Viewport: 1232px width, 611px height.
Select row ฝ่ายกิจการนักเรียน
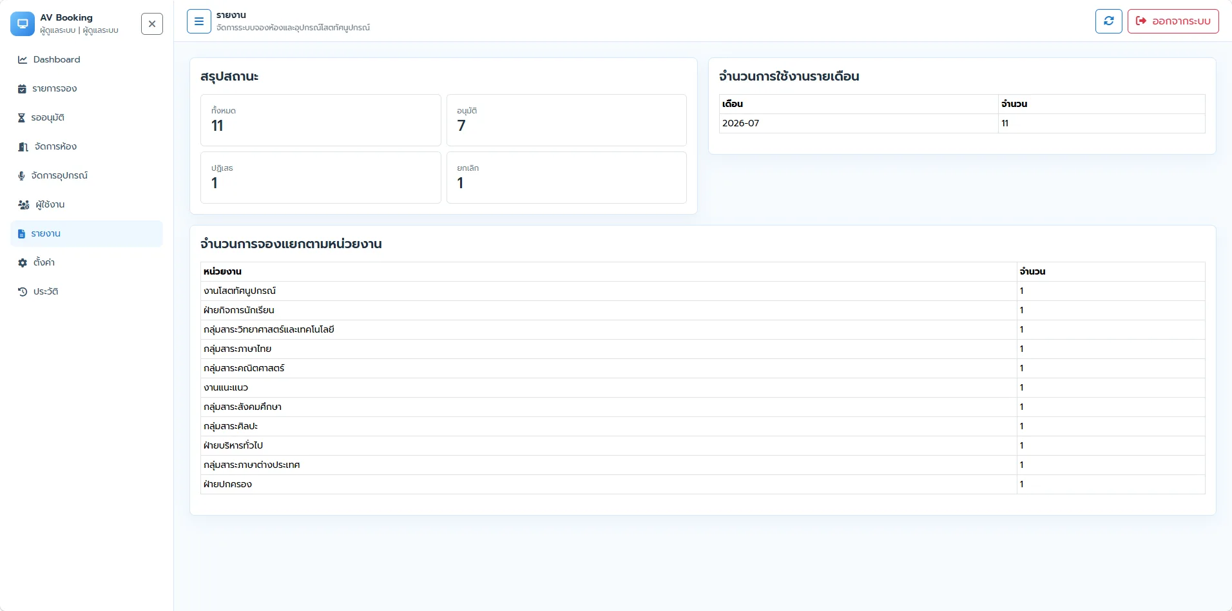702,310
